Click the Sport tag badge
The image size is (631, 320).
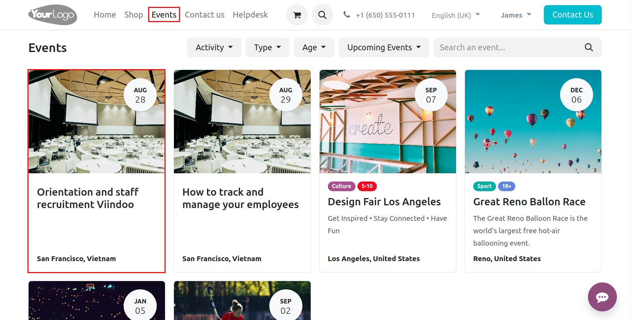484,186
